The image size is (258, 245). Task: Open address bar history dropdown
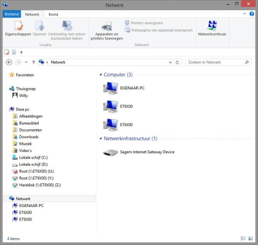(x=170, y=62)
